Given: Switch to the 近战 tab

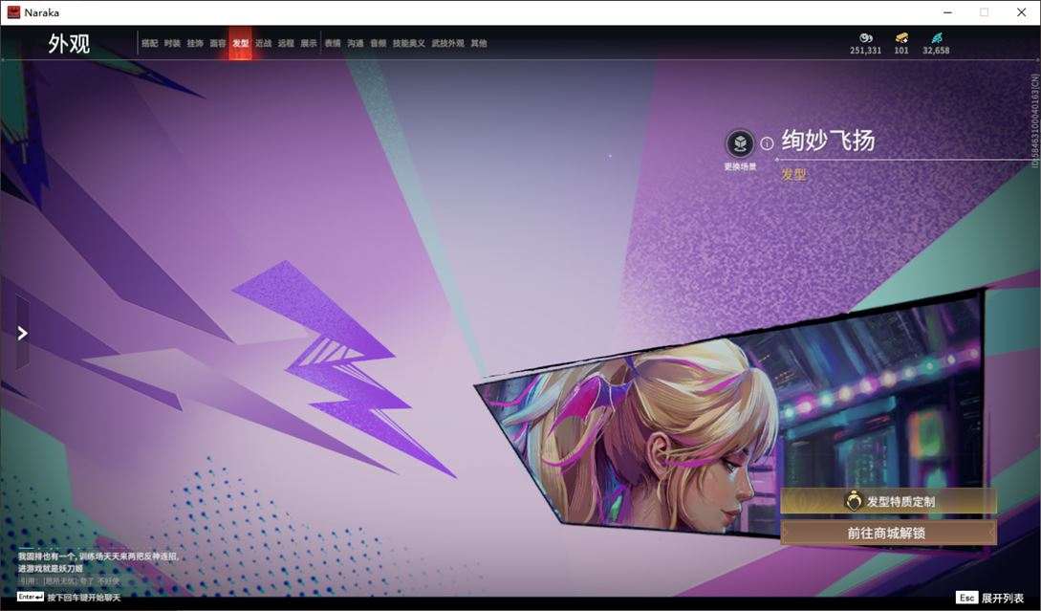Looking at the screenshot, I should (264, 43).
